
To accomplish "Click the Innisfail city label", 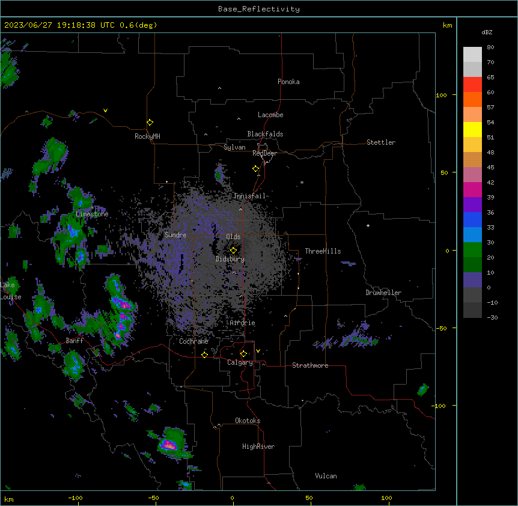I will click(x=249, y=196).
